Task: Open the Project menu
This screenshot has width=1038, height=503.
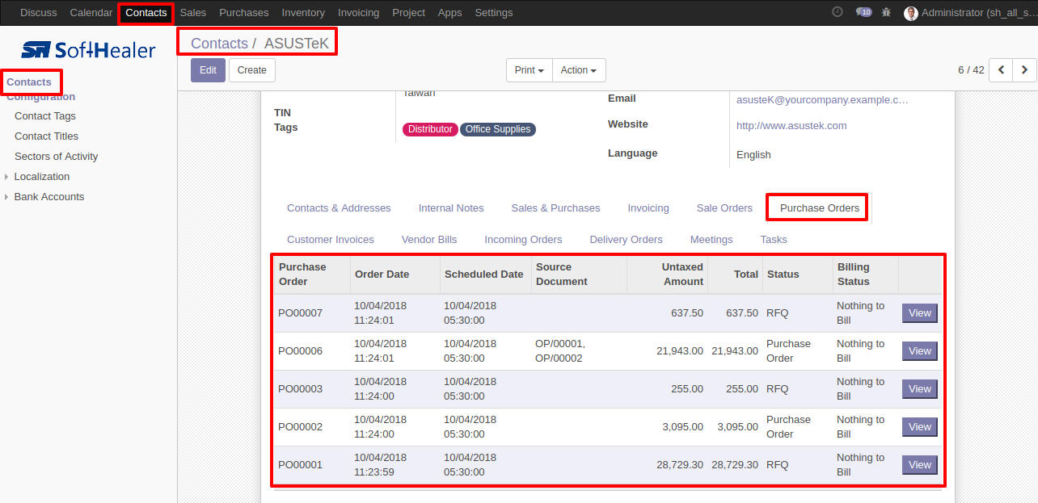Action: click(x=408, y=13)
